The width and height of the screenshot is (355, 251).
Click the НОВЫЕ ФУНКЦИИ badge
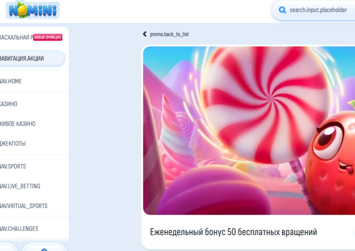click(x=48, y=37)
